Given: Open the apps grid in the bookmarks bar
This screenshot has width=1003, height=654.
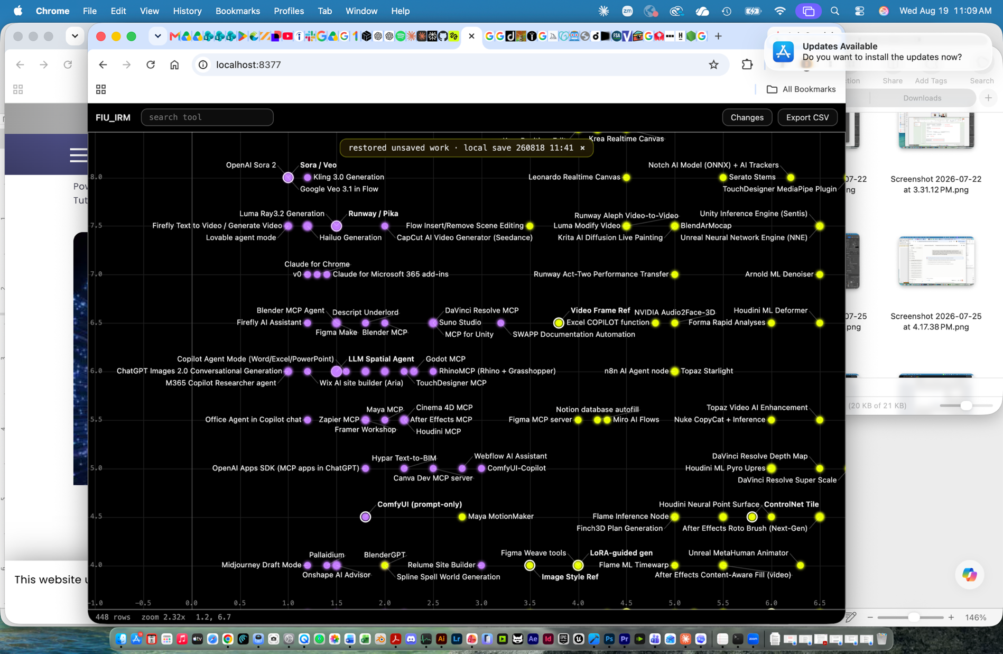Looking at the screenshot, I should [x=101, y=89].
